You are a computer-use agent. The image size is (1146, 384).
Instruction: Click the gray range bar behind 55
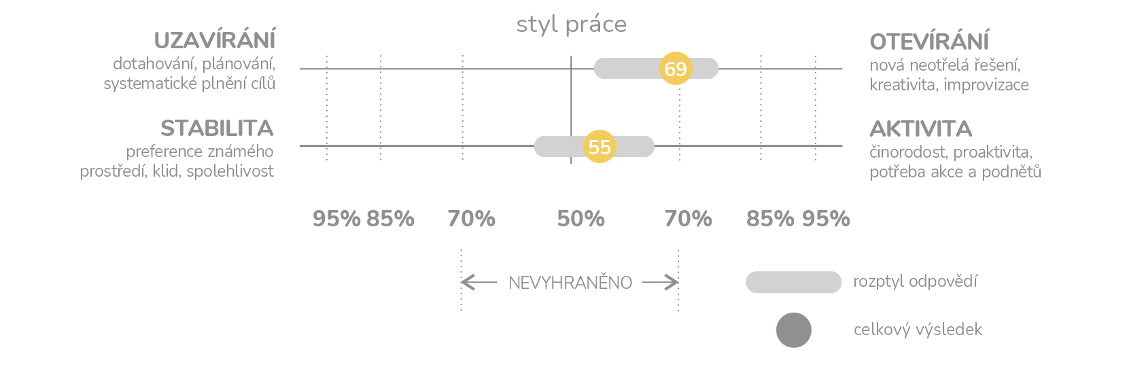coord(594,146)
